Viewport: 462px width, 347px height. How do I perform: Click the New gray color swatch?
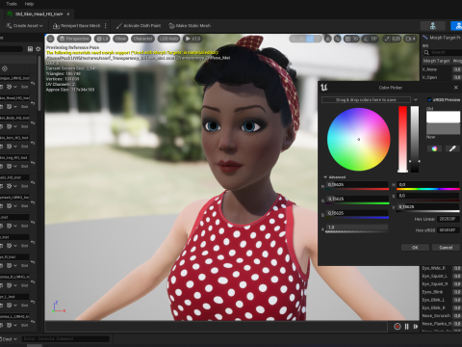point(443,128)
